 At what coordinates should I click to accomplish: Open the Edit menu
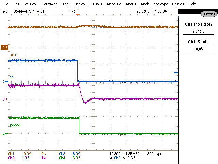16,4
